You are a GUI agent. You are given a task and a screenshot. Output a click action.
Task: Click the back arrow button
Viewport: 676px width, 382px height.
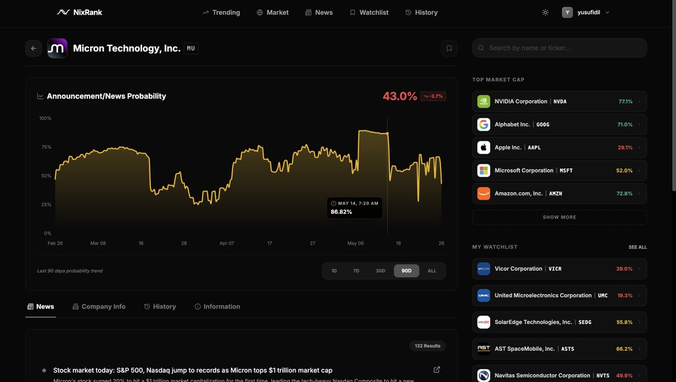[33, 48]
